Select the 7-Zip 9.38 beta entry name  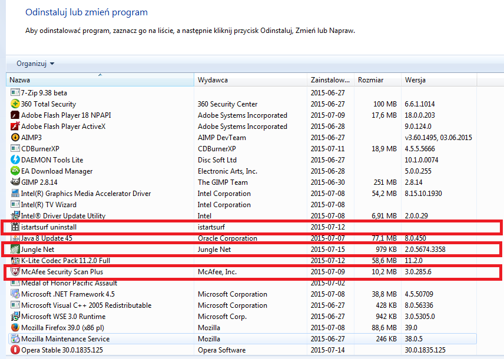pyautogui.click(x=44, y=93)
